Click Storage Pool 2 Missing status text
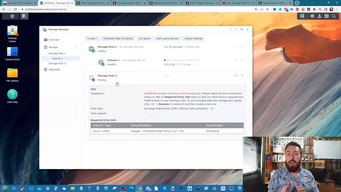This screenshot has height=192, width=341. (102, 80)
